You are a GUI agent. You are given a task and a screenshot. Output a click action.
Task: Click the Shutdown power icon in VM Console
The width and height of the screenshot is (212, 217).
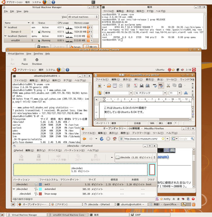37,60
